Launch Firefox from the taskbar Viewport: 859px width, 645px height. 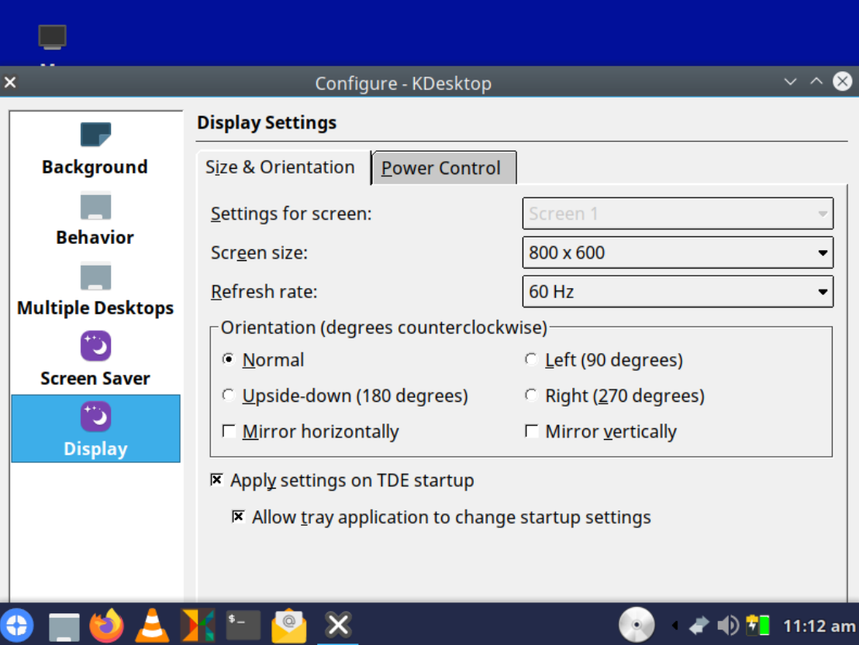pyautogui.click(x=107, y=625)
